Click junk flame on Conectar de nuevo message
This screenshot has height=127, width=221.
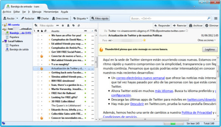(42, 56)
